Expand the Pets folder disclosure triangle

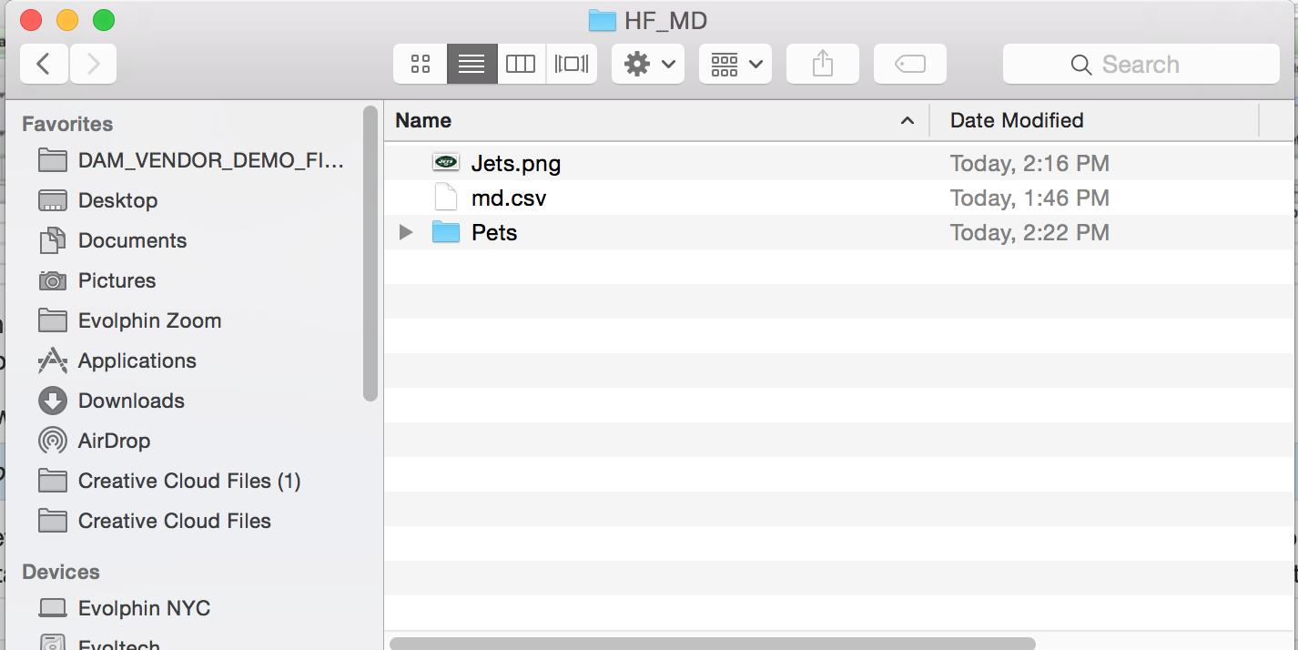tap(406, 233)
